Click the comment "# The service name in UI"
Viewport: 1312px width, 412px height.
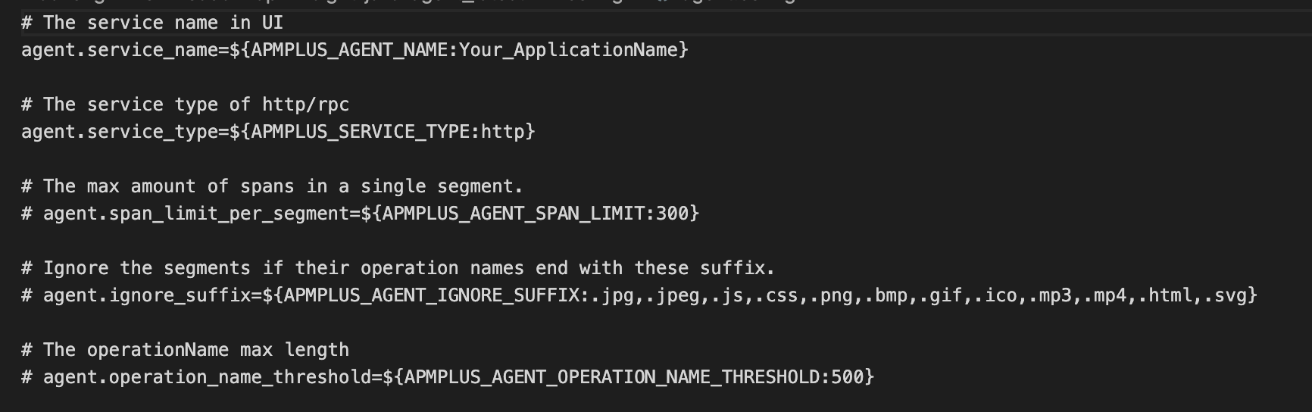tap(152, 23)
